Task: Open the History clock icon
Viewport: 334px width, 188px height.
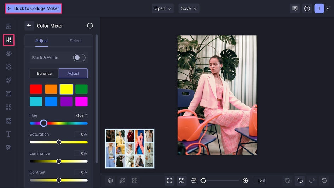Action: (x=324, y=181)
